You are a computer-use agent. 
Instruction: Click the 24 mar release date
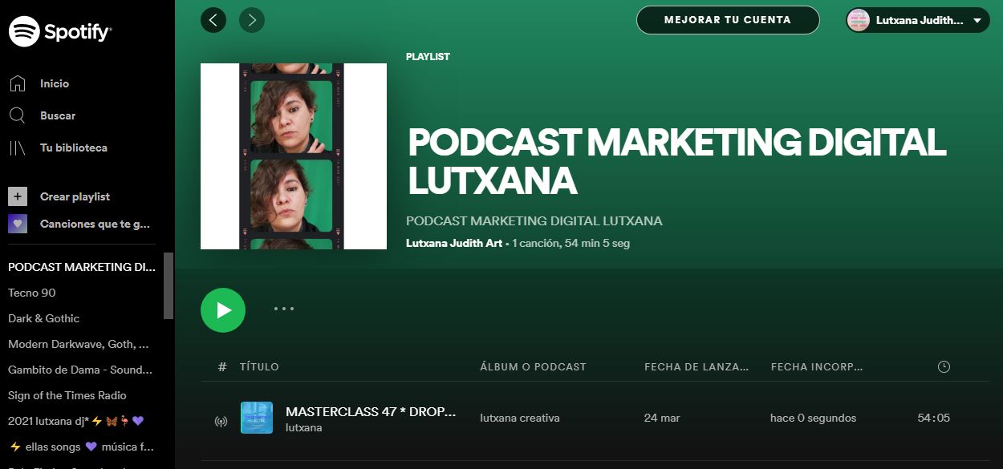[x=662, y=418]
